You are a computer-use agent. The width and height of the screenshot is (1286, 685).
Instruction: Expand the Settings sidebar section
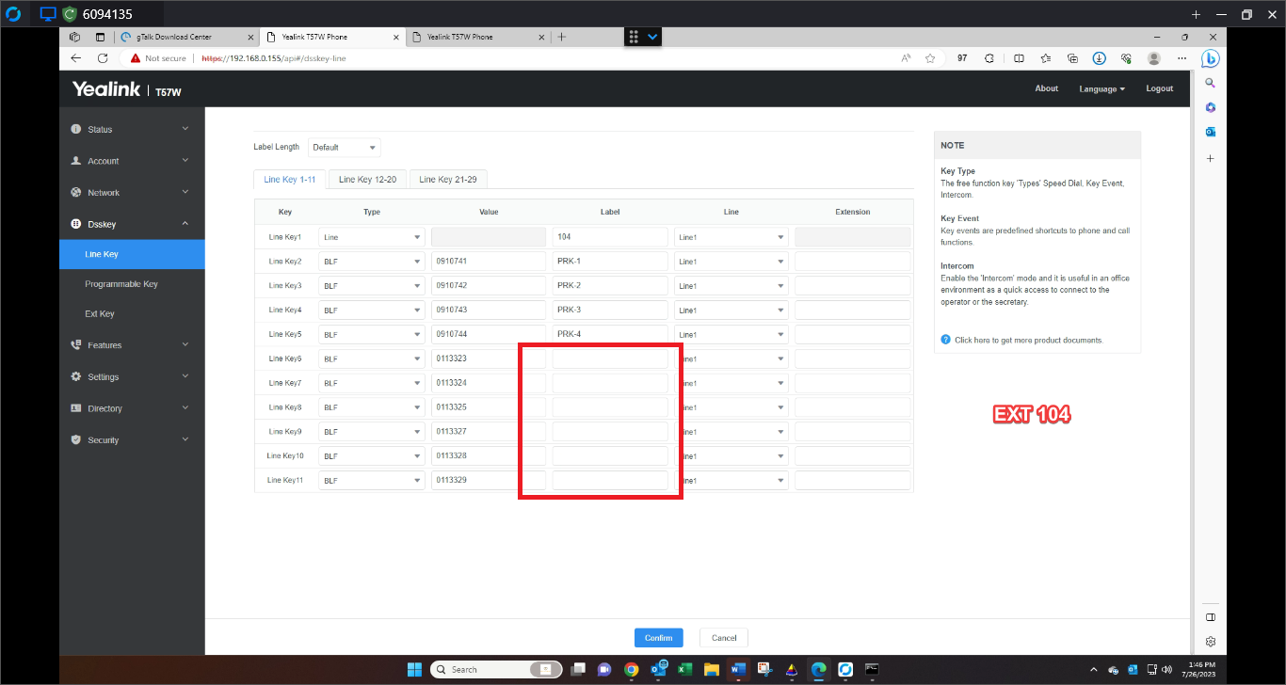[132, 376]
